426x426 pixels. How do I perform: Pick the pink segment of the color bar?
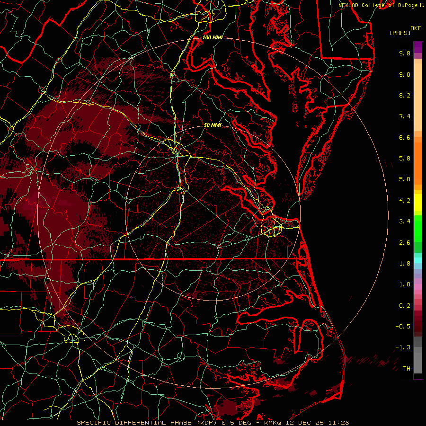pyautogui.click(x=418, y=287)
